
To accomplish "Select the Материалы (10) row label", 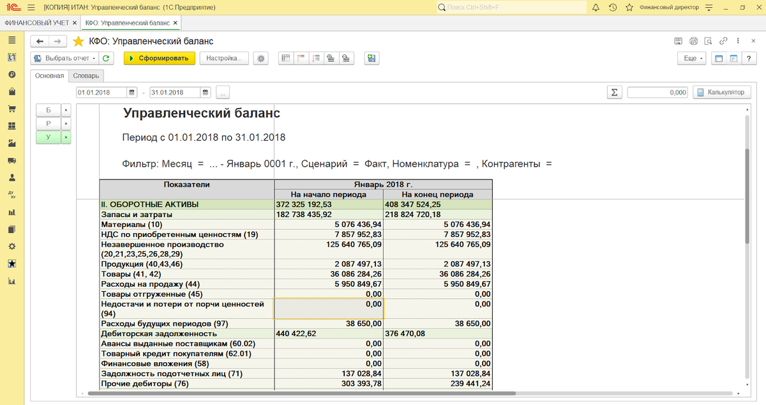I will click(x=132, y=224).
